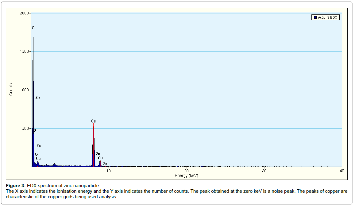This screenshot has width=355, height=205.
Task: Click the Zn label next to the 10 tick
Action: [105, 164]
